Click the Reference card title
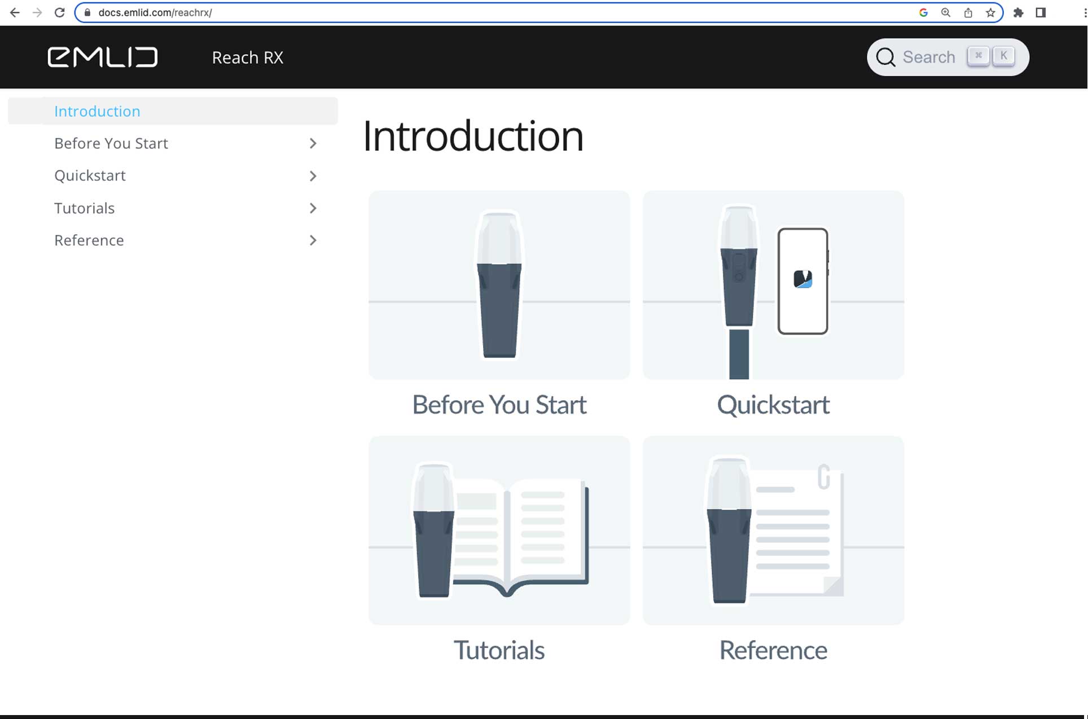 773,650
